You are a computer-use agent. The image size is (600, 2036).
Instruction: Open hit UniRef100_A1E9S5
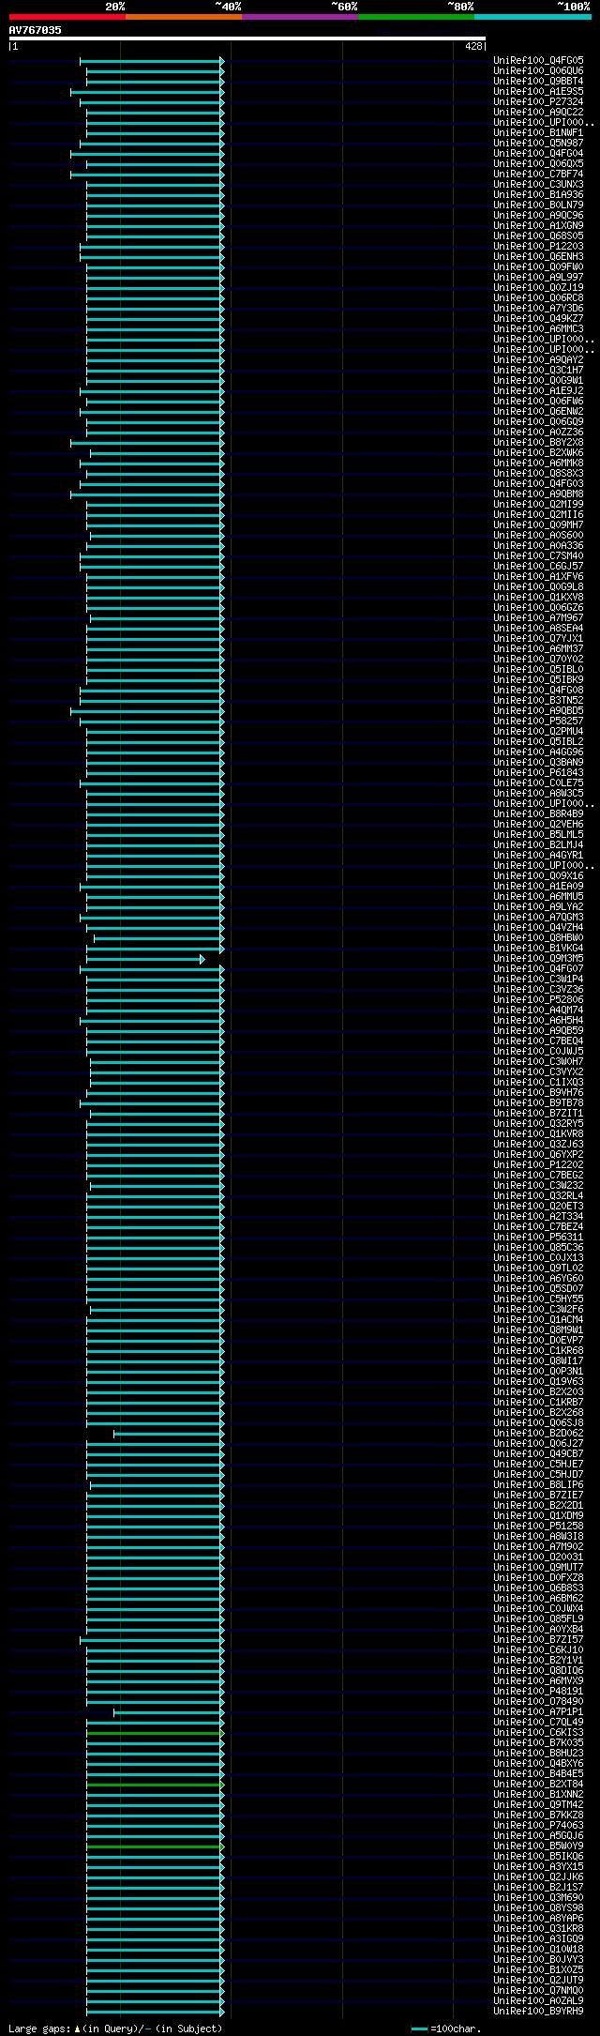(538, 91)
